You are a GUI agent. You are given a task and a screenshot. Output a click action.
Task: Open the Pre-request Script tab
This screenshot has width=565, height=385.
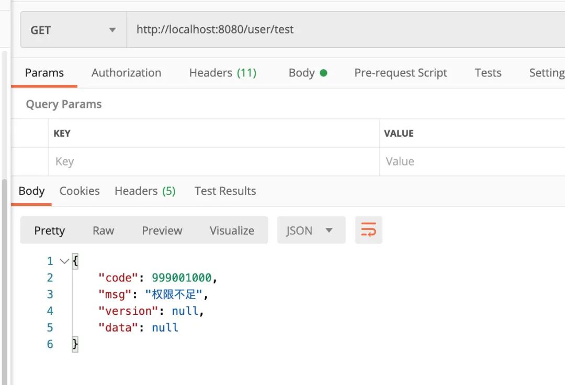pyautogui.click(x=401, y=73)
